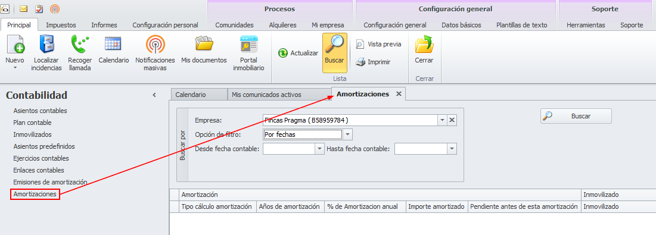This screenshot has width=656, height=235.
Task: Click the Buscar button in search panel
Action: pyautogui.click(x=576, y=116)
